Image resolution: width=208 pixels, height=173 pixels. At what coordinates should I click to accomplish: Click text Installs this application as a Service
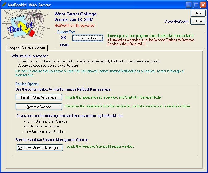tap(113, 97)
